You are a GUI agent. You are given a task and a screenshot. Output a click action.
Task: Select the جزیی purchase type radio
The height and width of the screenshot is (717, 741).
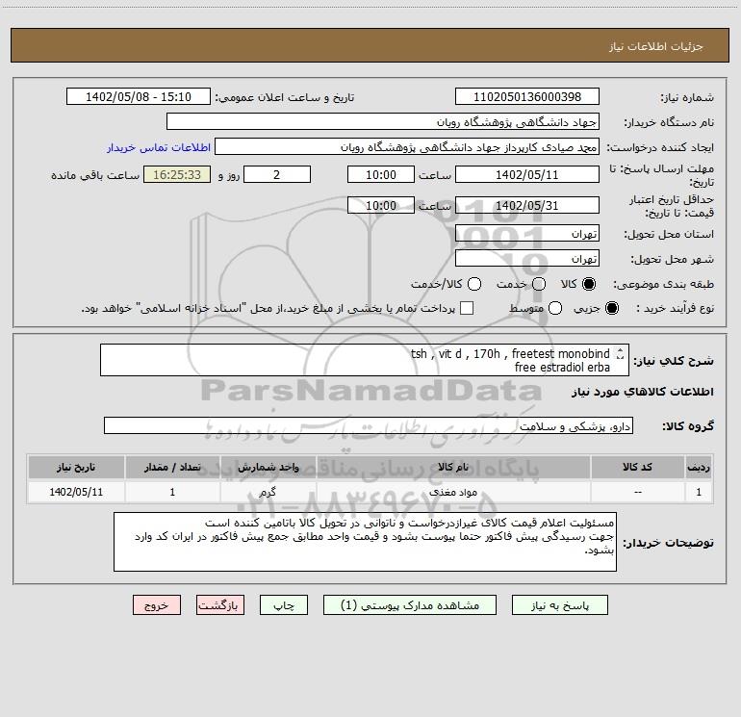(x=611, y=308)
